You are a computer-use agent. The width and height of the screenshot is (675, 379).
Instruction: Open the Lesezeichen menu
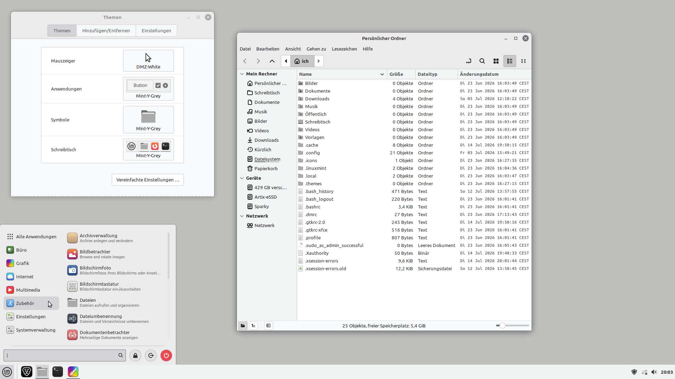[x=344, y=49]
